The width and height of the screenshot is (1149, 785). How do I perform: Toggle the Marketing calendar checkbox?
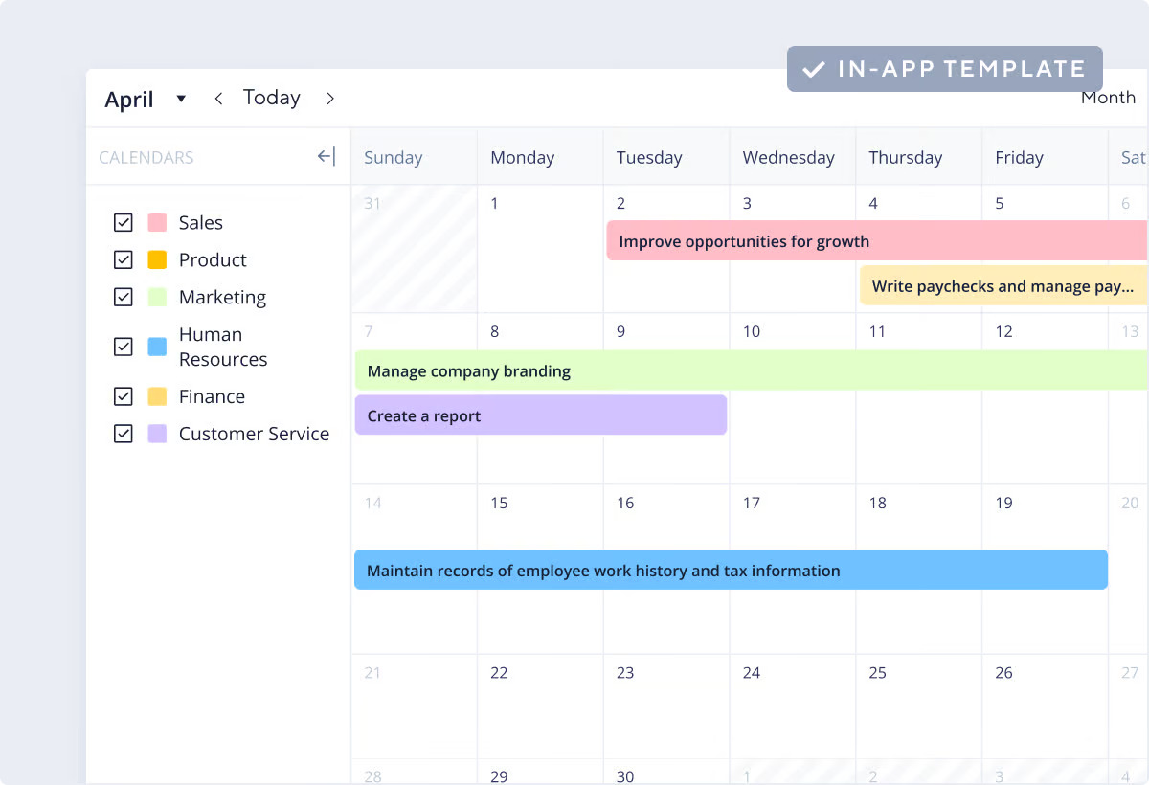click(124, 297)
